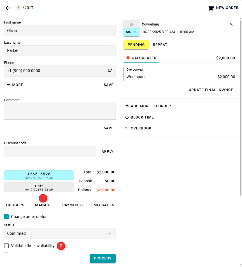Open phone number external link icon

(110, 71)
